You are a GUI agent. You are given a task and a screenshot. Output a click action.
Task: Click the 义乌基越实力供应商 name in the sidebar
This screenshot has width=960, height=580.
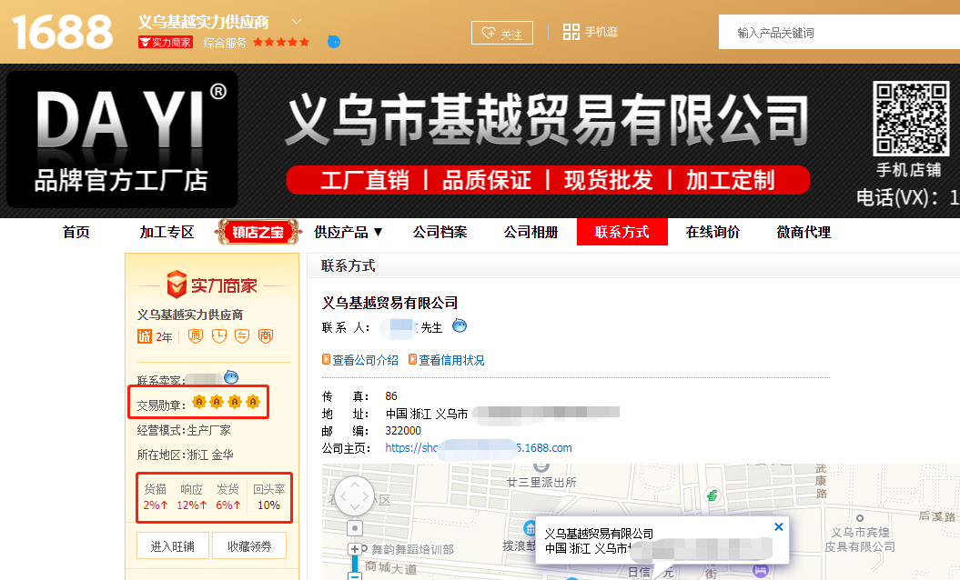tap(190, 315)
